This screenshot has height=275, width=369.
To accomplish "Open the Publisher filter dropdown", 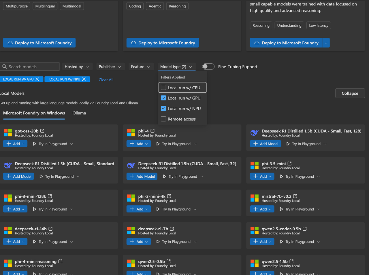I will (x=110, y=67).
